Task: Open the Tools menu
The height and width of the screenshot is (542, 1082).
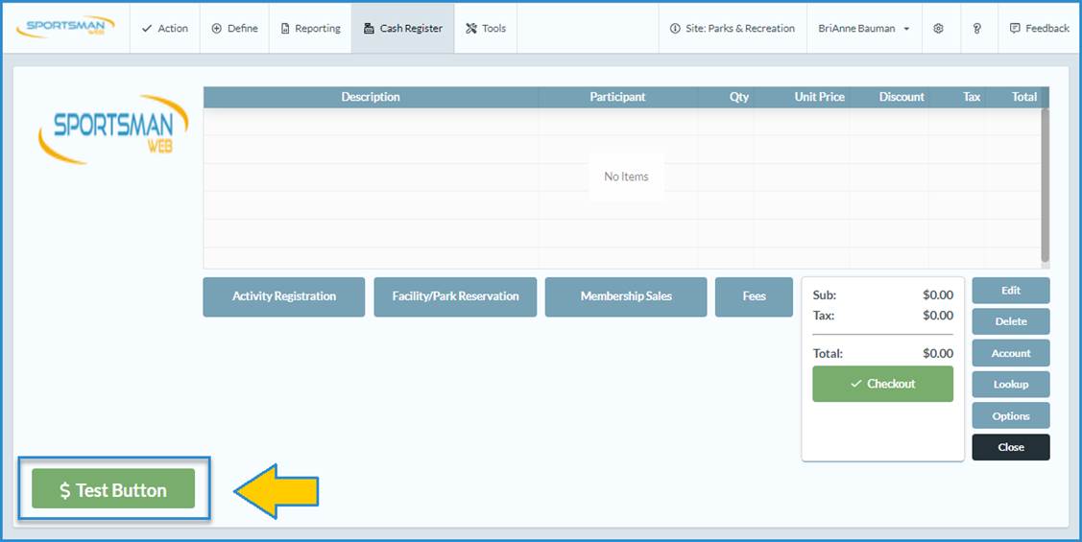Action: point(486,29)
